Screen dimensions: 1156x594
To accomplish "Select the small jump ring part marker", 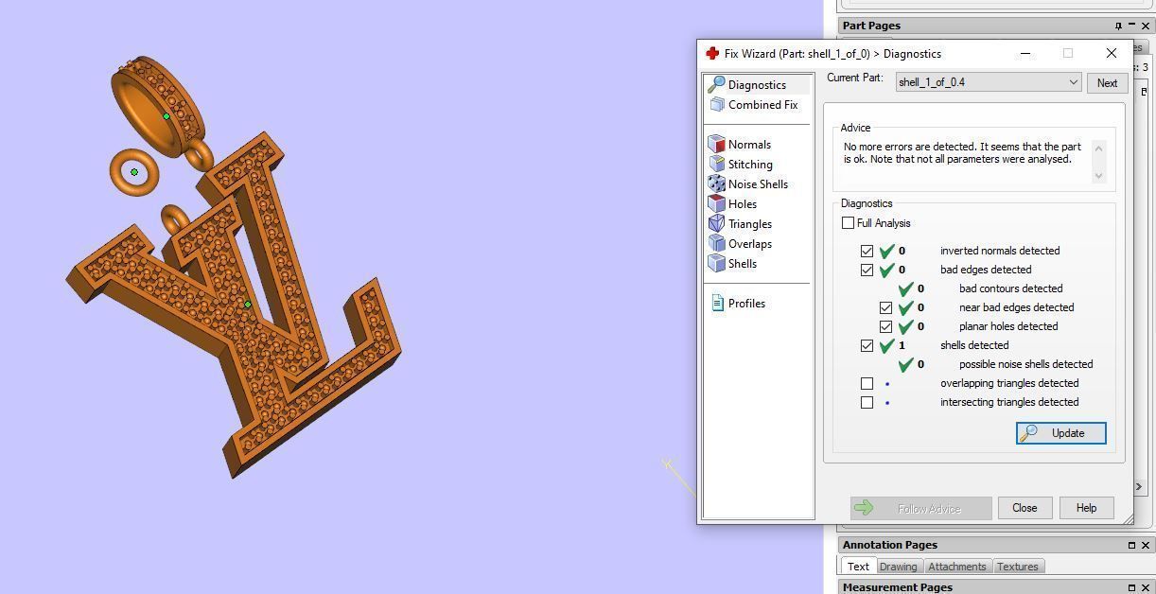I will [x=134, y=172].
